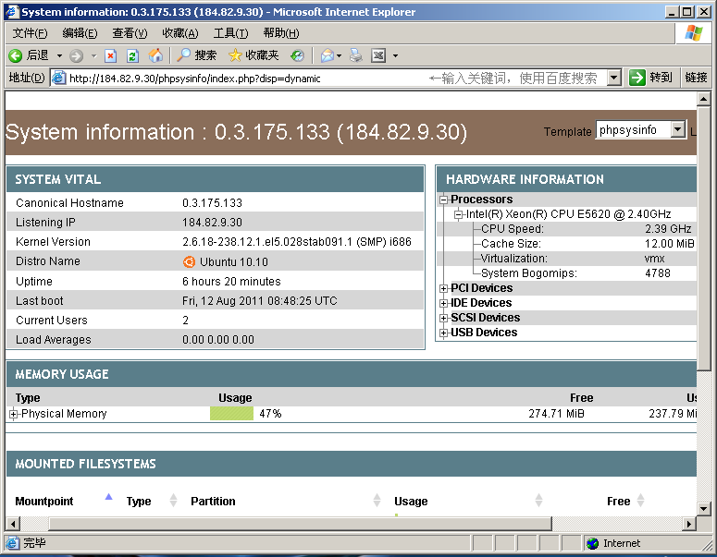Click the System Bogomips value 4788

(658, 273)
